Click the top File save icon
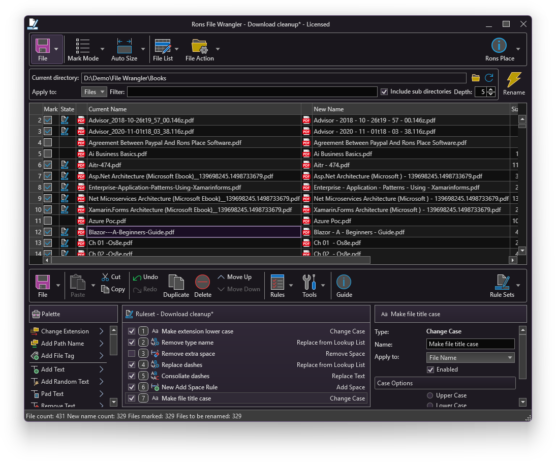Screen dimensions: 556x462 [43, 46]
